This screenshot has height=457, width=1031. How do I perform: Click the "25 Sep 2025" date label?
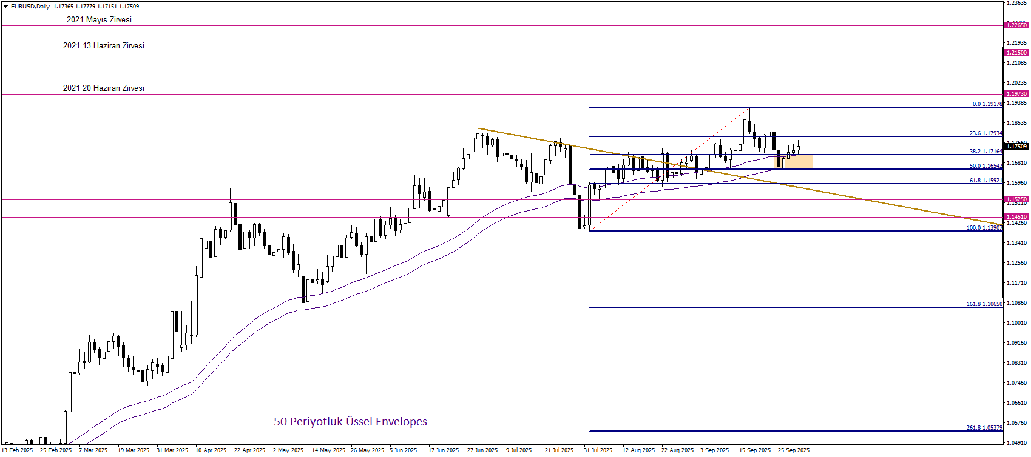[x=794, y=450]
